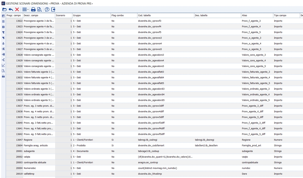Click the undo arrow icon in the toolbar

click(x=11, y=10)
